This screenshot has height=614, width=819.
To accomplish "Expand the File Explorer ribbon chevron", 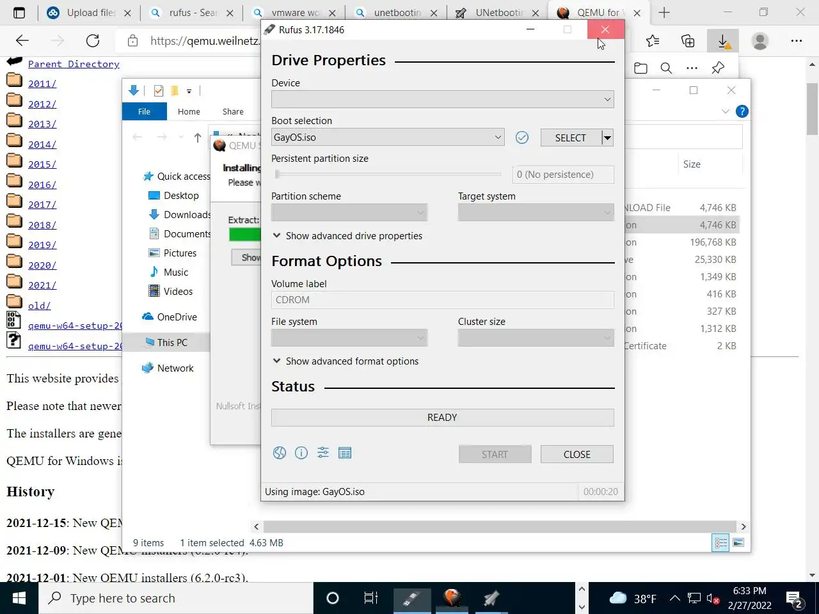I will [x=725, y=111].
